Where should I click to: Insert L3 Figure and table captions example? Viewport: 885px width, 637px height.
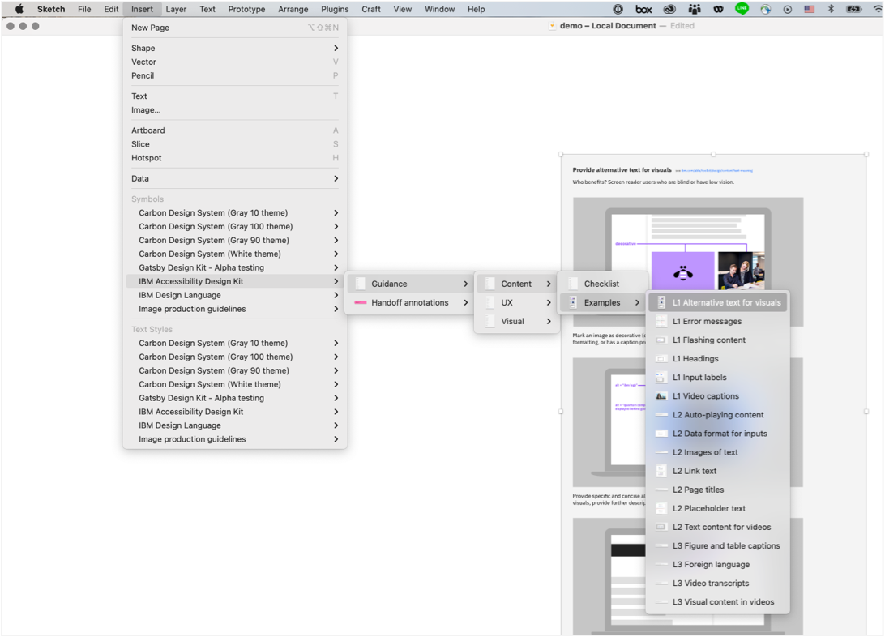717,545
